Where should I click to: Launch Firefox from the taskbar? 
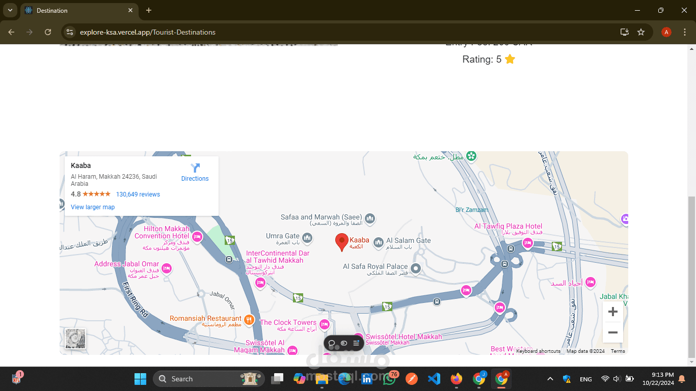tap(457, 379)
